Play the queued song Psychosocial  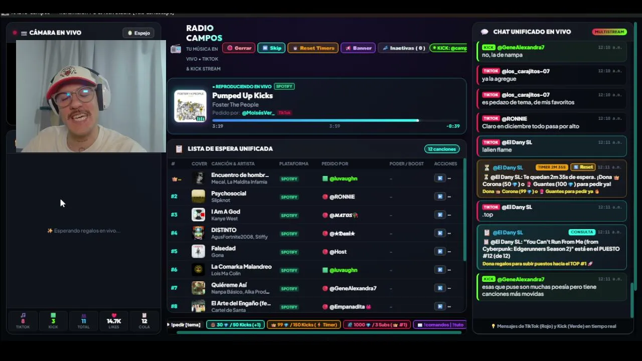(x=440, y=197)
